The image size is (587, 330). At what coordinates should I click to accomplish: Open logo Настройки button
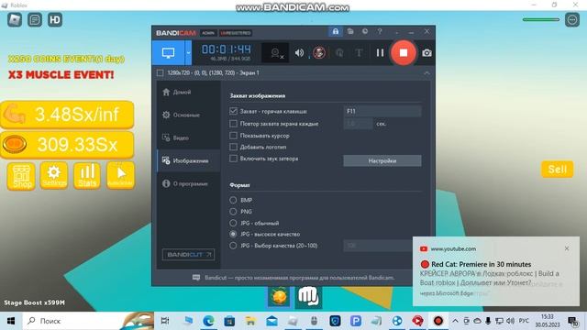point(382,161)
